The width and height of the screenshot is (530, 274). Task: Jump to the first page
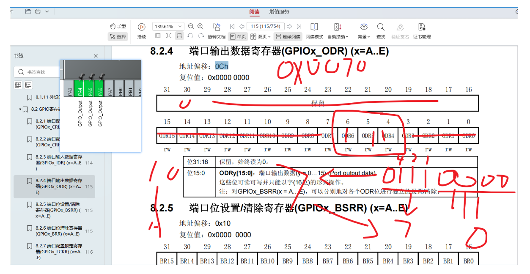coord(232,26)
